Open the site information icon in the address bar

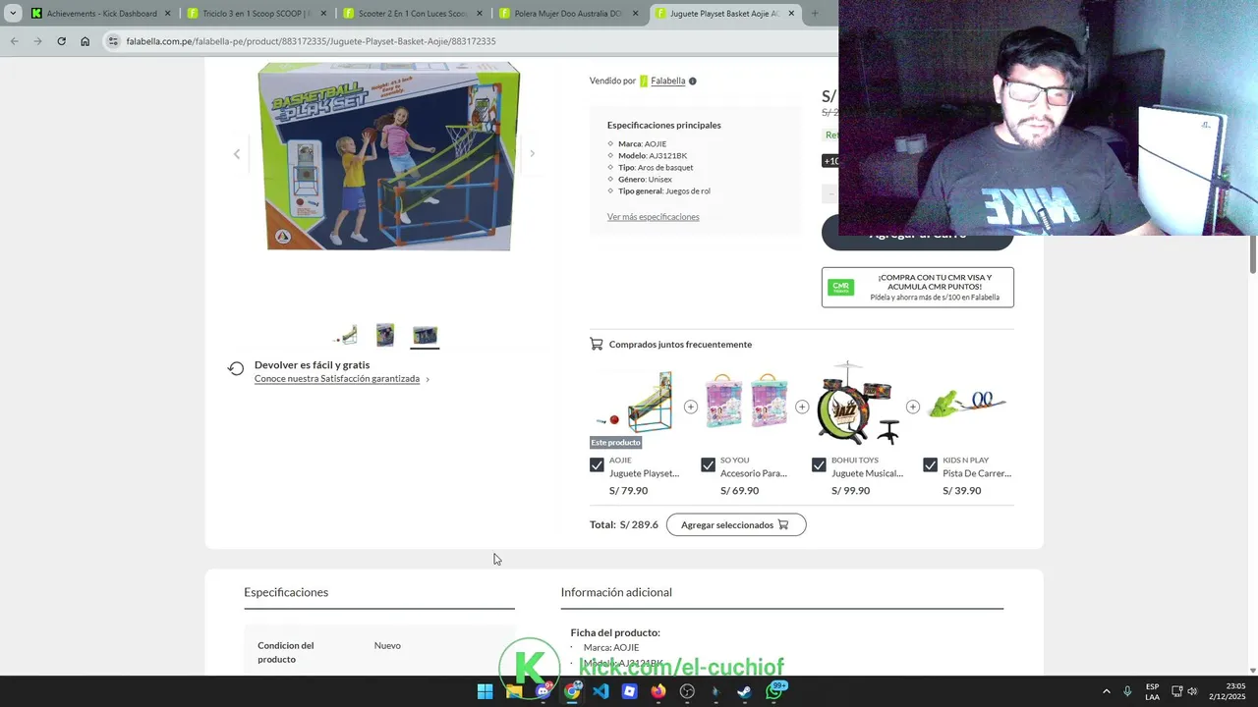pos(113,41)
